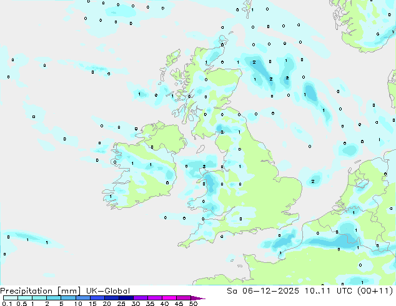Click the 0.5–1 mm legend color swatch
Screen dimensions: 396x306
(x=25, y=298)
